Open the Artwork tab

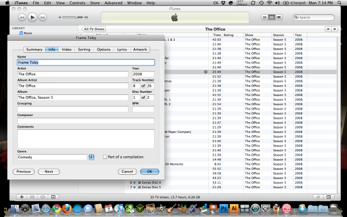(x=140, y=49)
